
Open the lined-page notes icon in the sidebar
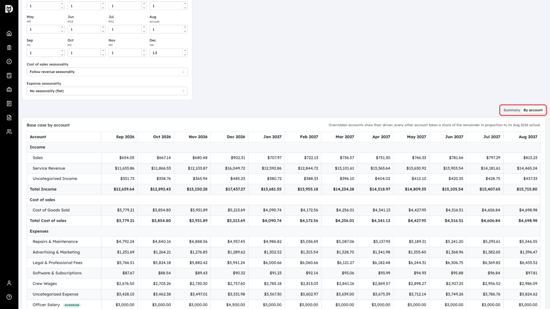tap(9, 104)
